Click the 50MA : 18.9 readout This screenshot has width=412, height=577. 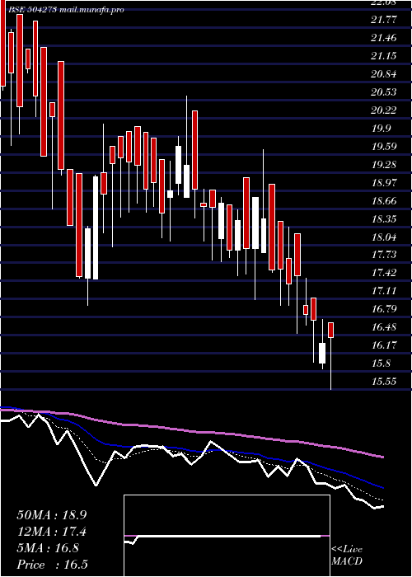pyautogui.click(x=51, y=515)
